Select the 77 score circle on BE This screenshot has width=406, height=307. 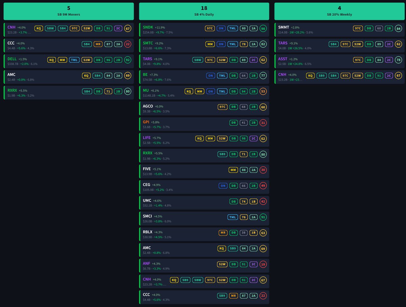click(263, 76)
